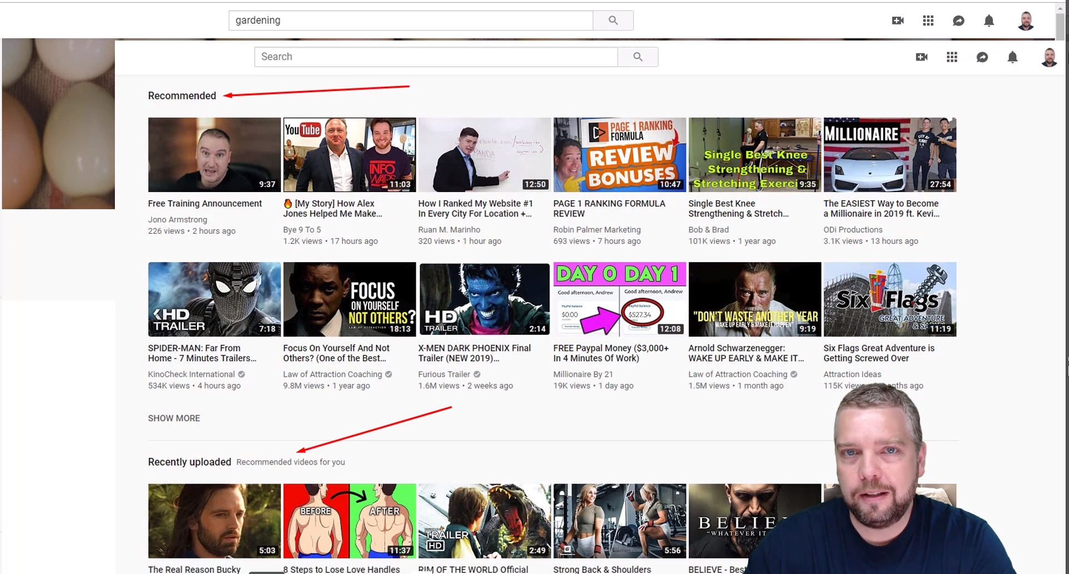Open the Attraction Ideas channel link
The image size is (1069, 574).
[x=852, y=374]
